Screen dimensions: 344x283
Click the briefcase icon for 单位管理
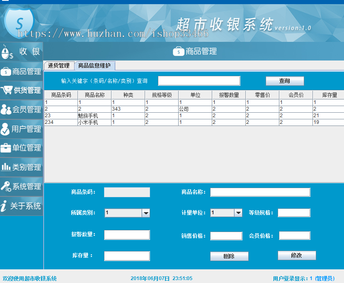coord(6,148)
